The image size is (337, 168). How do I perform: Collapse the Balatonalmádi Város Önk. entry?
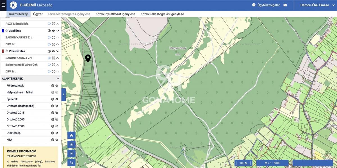(x=57, y=65)
